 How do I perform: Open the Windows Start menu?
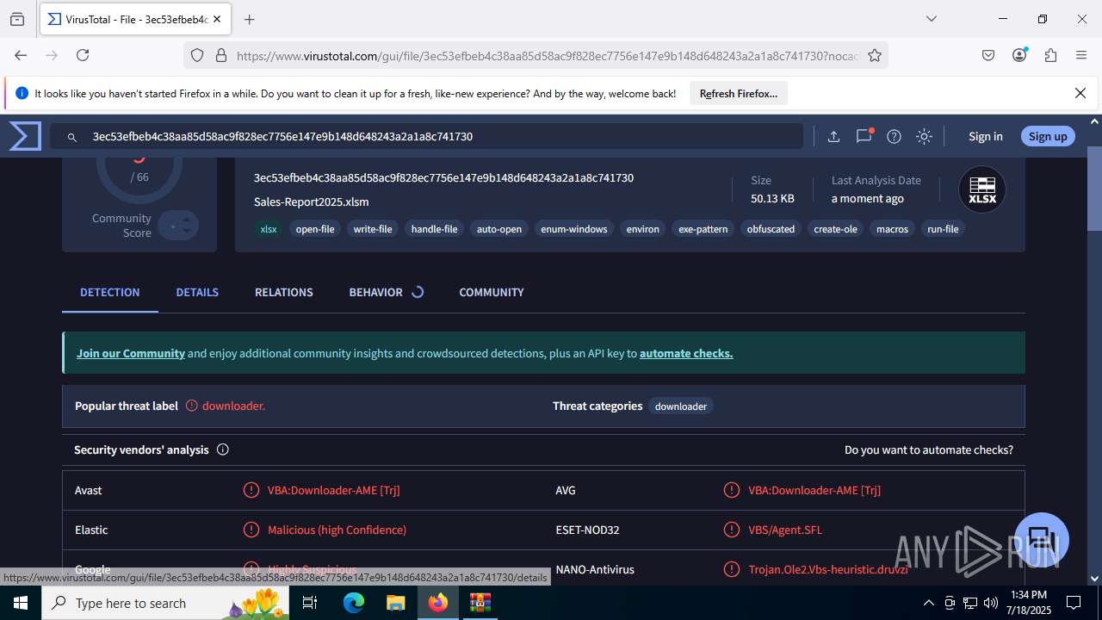21,603
